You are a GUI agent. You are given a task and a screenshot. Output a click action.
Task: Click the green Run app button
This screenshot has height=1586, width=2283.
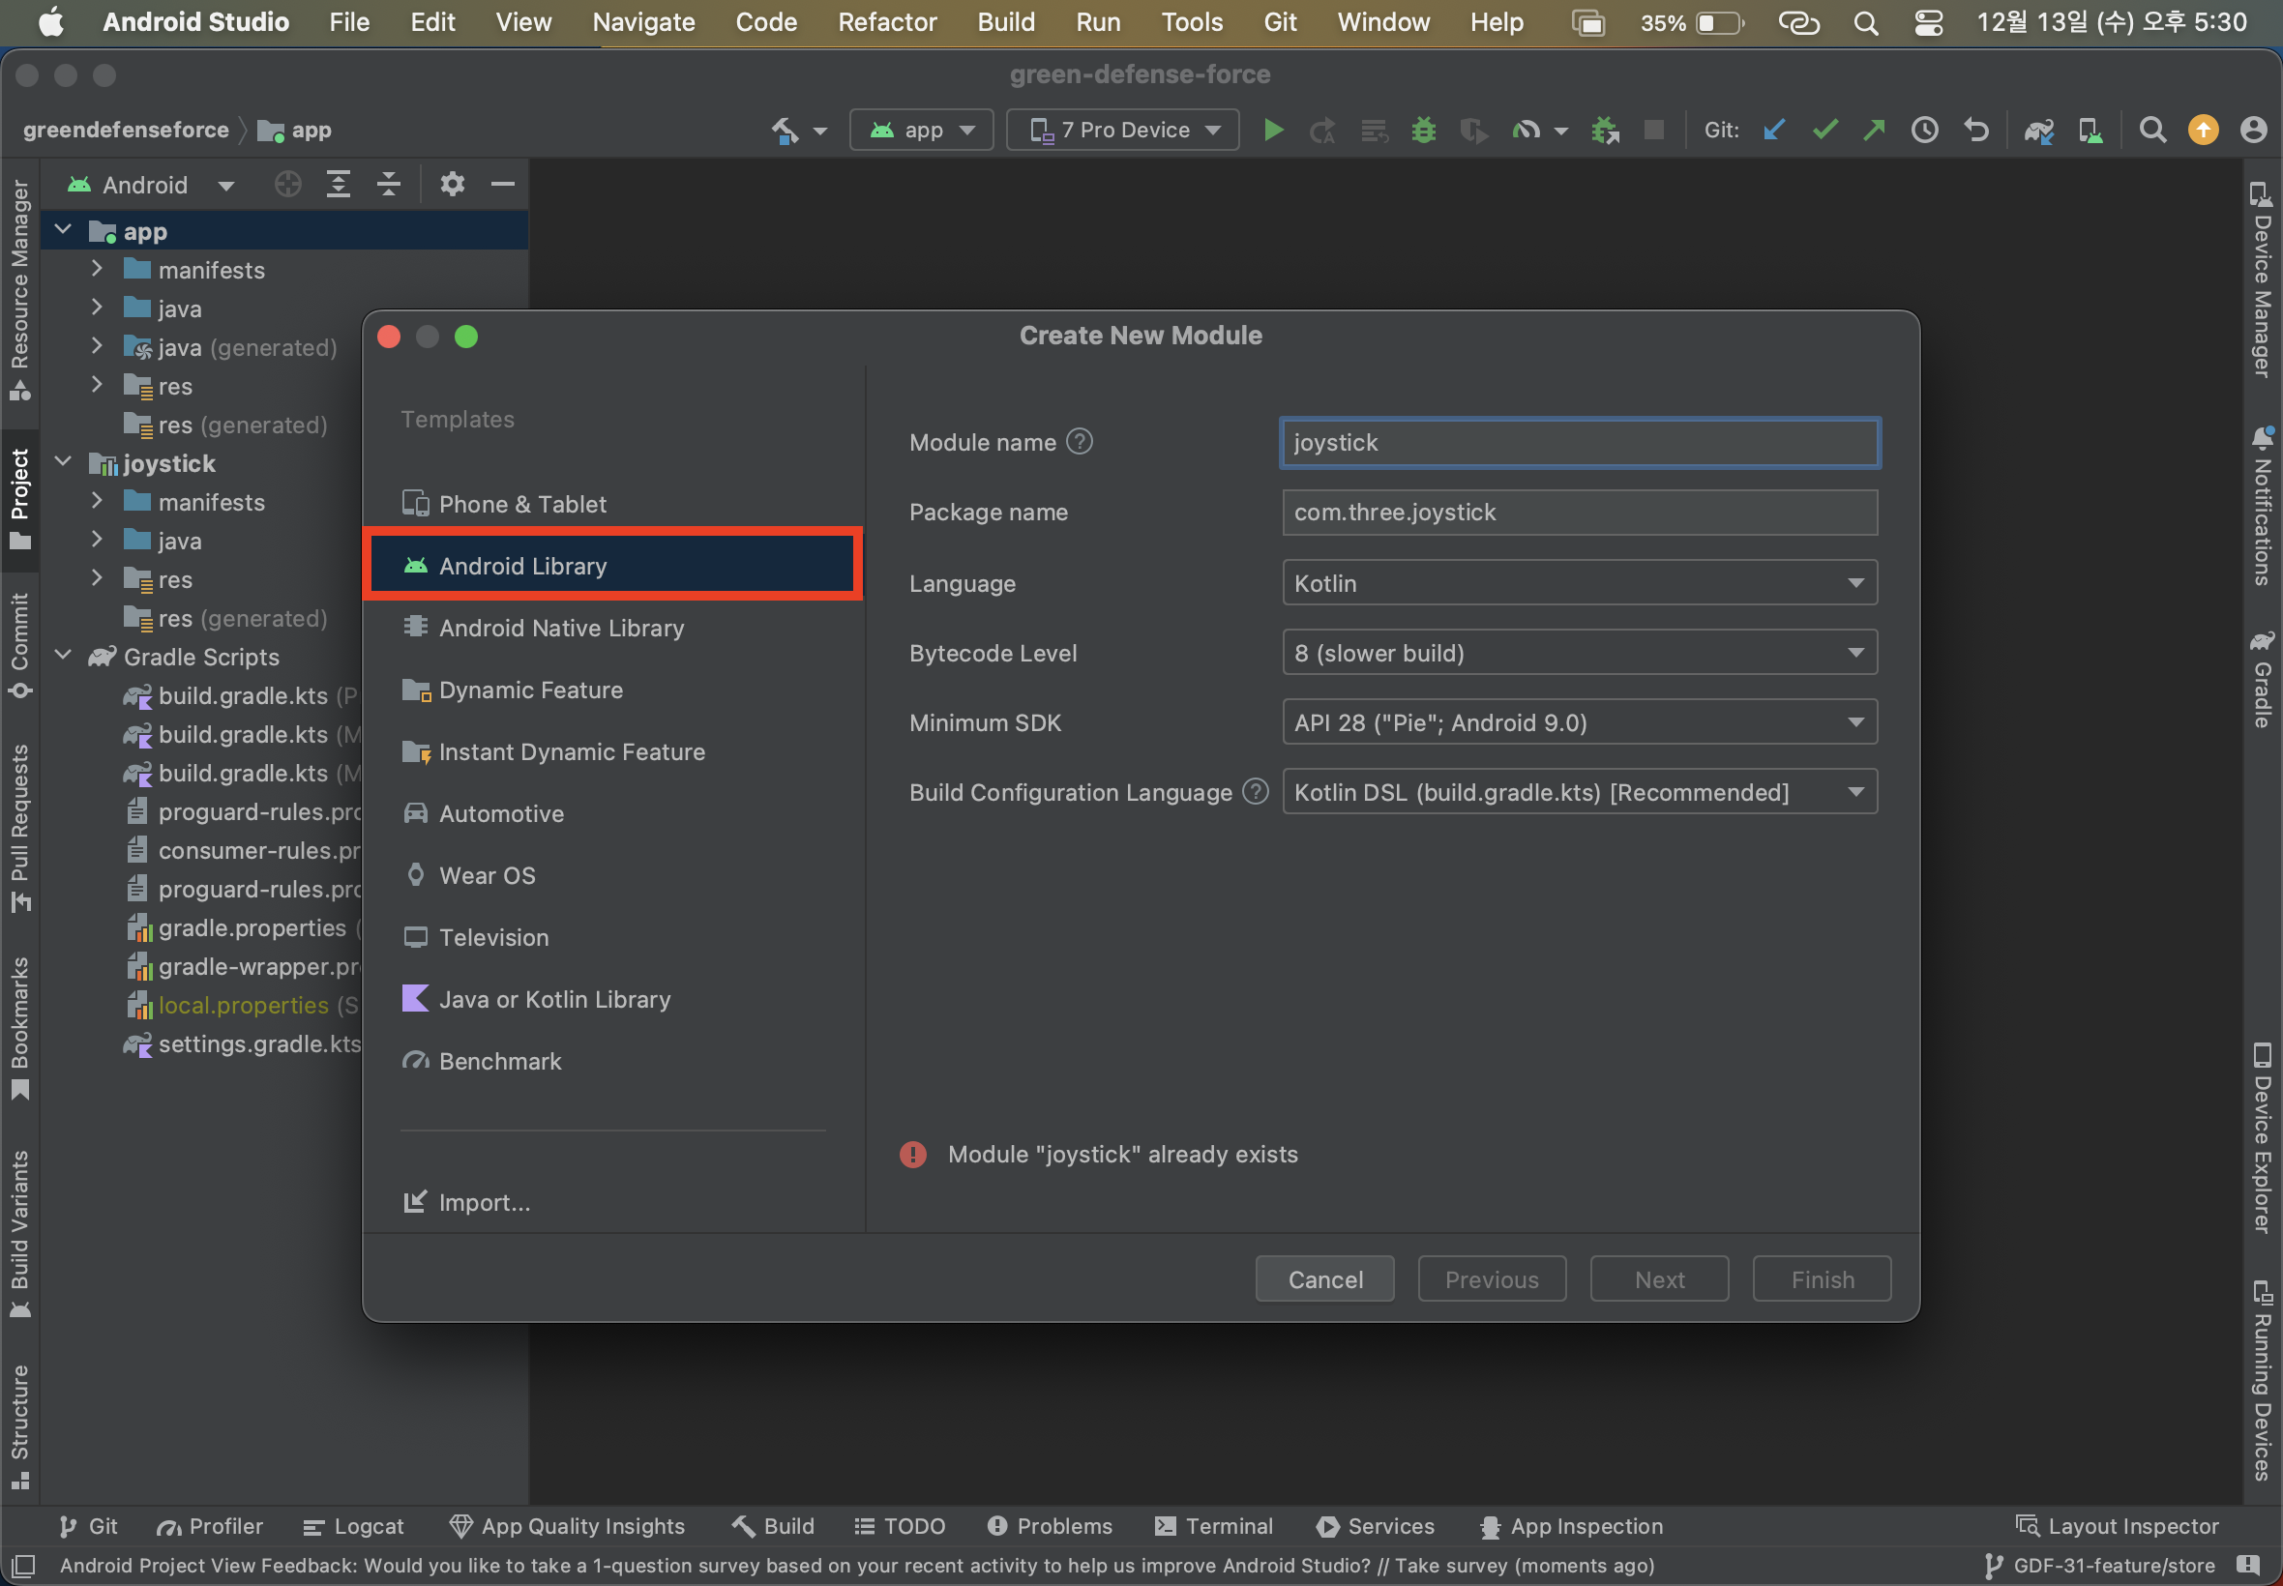(1272, 131)
